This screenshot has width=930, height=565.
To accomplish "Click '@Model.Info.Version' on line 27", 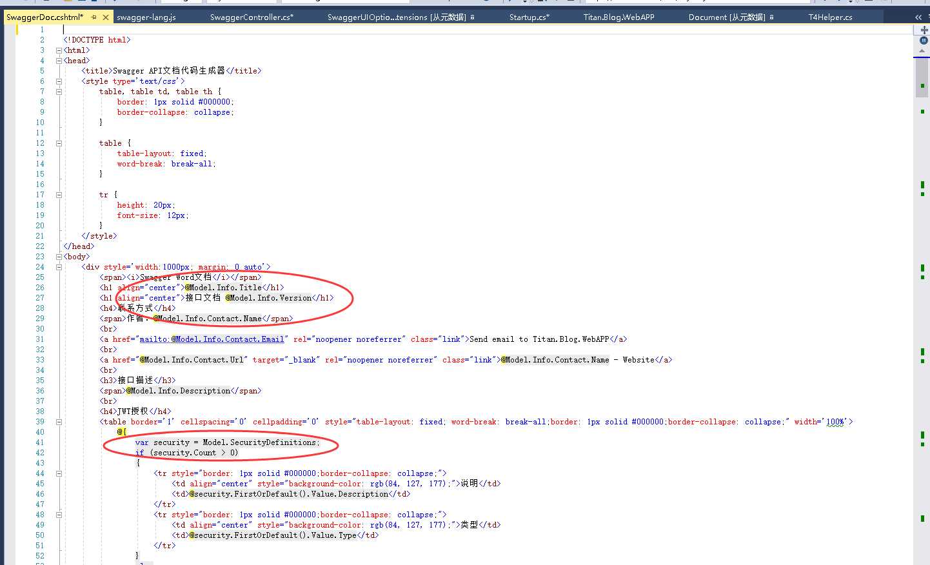I will [268, 298].
